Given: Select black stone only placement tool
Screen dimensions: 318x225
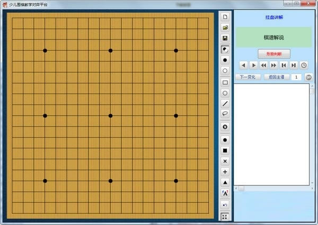Looking at the screenshot, I should click(225, 60).
